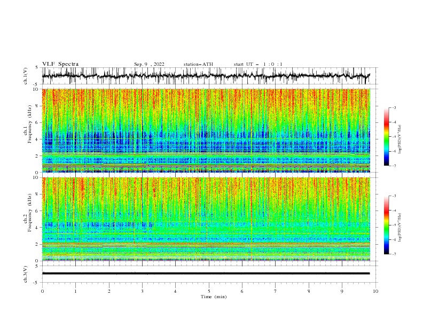Click the ch.1 voltage waveform trace
This screenshot has width=423, height=327.
coord(206,76)
